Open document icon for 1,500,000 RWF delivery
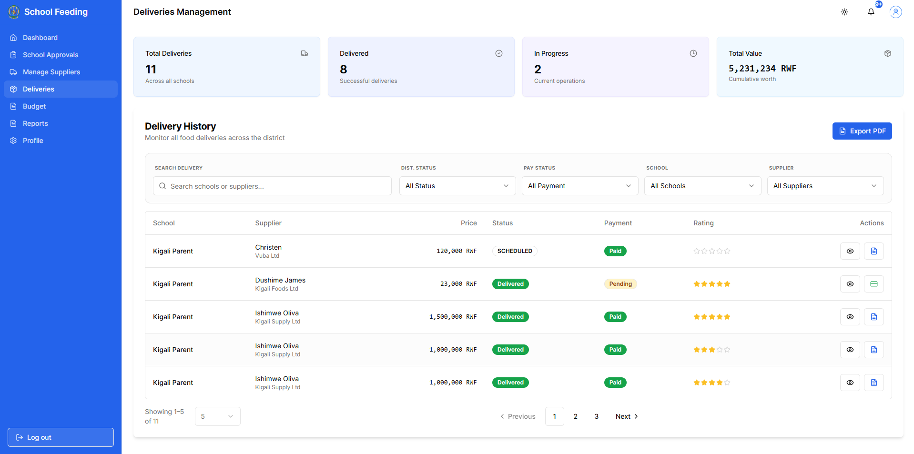 click(x=874, y=317)
